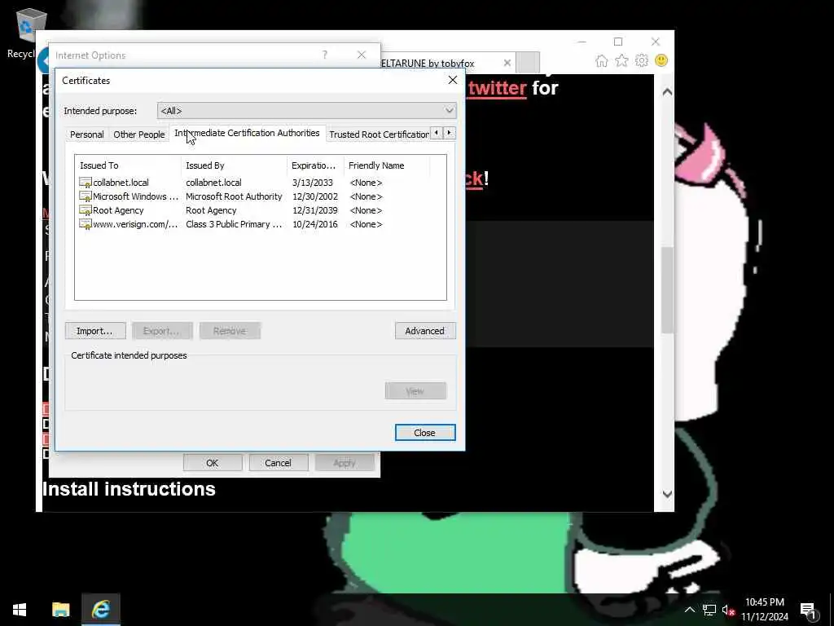Switch to Trusted Root Certification tab
The image size is (834, 626).
379,134
